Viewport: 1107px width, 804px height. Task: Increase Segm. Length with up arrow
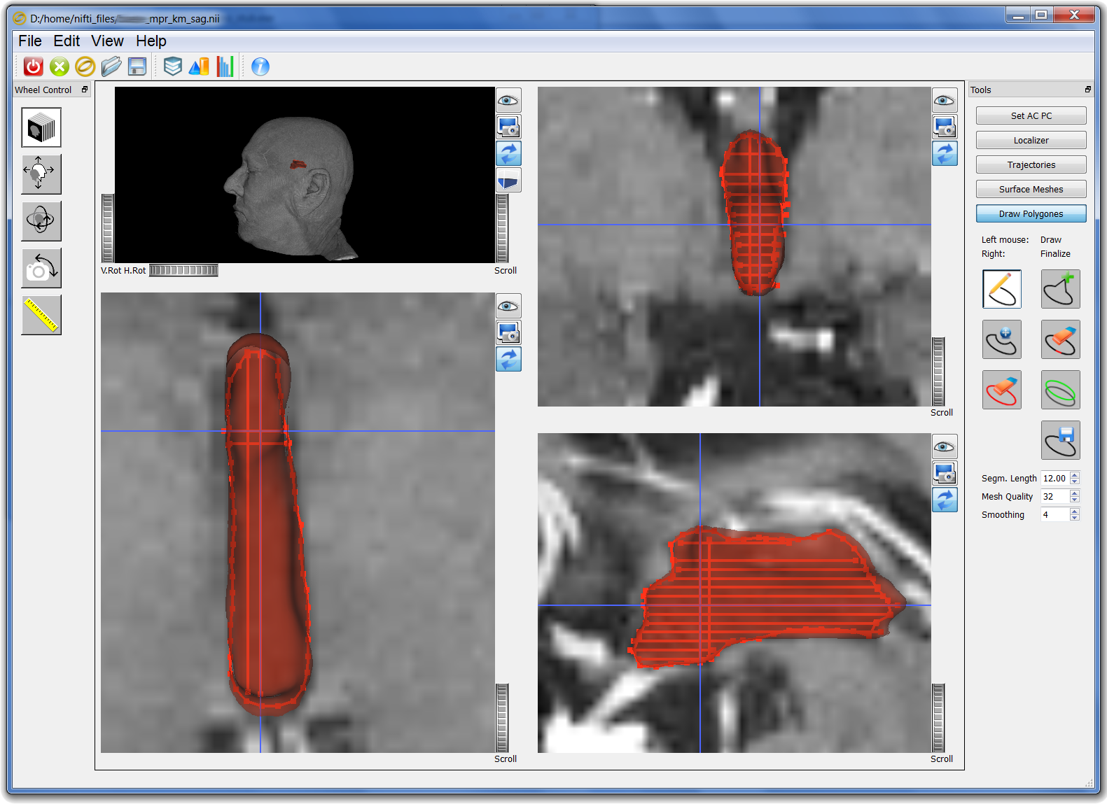tap(1075, 475)
